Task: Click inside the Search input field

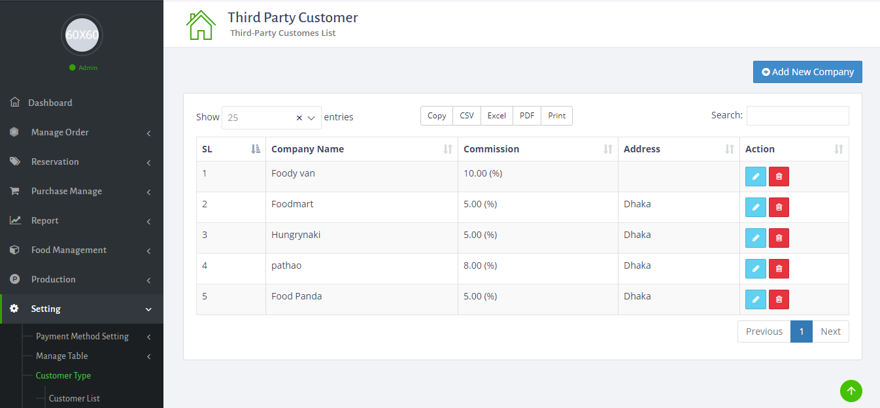Action: pos(798,116)
